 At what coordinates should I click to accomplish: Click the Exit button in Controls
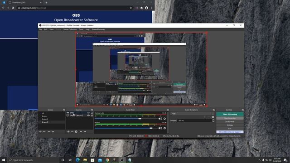pyautogui.click(x=230, y=129)
